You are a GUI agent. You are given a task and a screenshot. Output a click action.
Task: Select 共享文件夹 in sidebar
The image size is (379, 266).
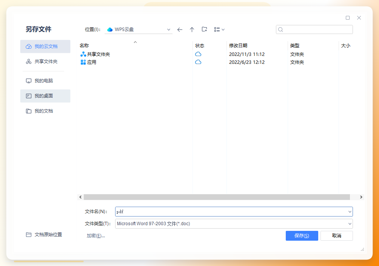click(45, 62)
